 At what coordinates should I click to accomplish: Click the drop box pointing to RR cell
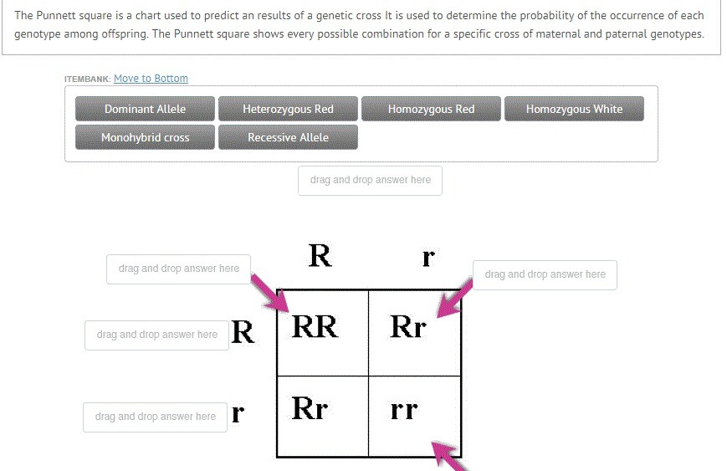(178, 269)
